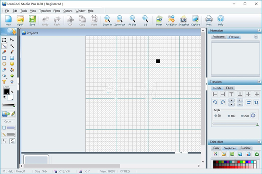Image resolution: width=262 pixels, height=174 pixels.
Task: Save the project with the Save icon
Action: 32,20
